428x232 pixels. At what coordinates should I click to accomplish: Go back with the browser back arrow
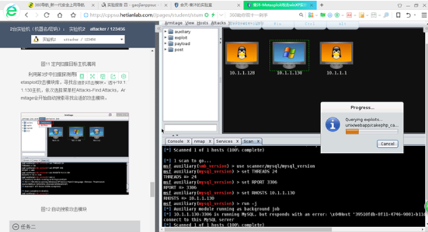tap(27, 15)
